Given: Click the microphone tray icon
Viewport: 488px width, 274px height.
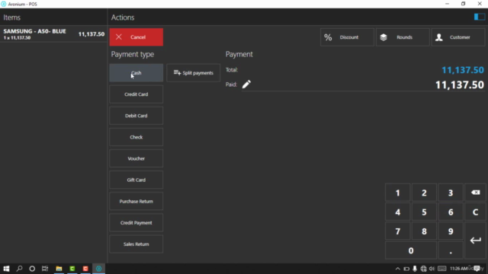Looking at the screenshot, I should 415,269.
